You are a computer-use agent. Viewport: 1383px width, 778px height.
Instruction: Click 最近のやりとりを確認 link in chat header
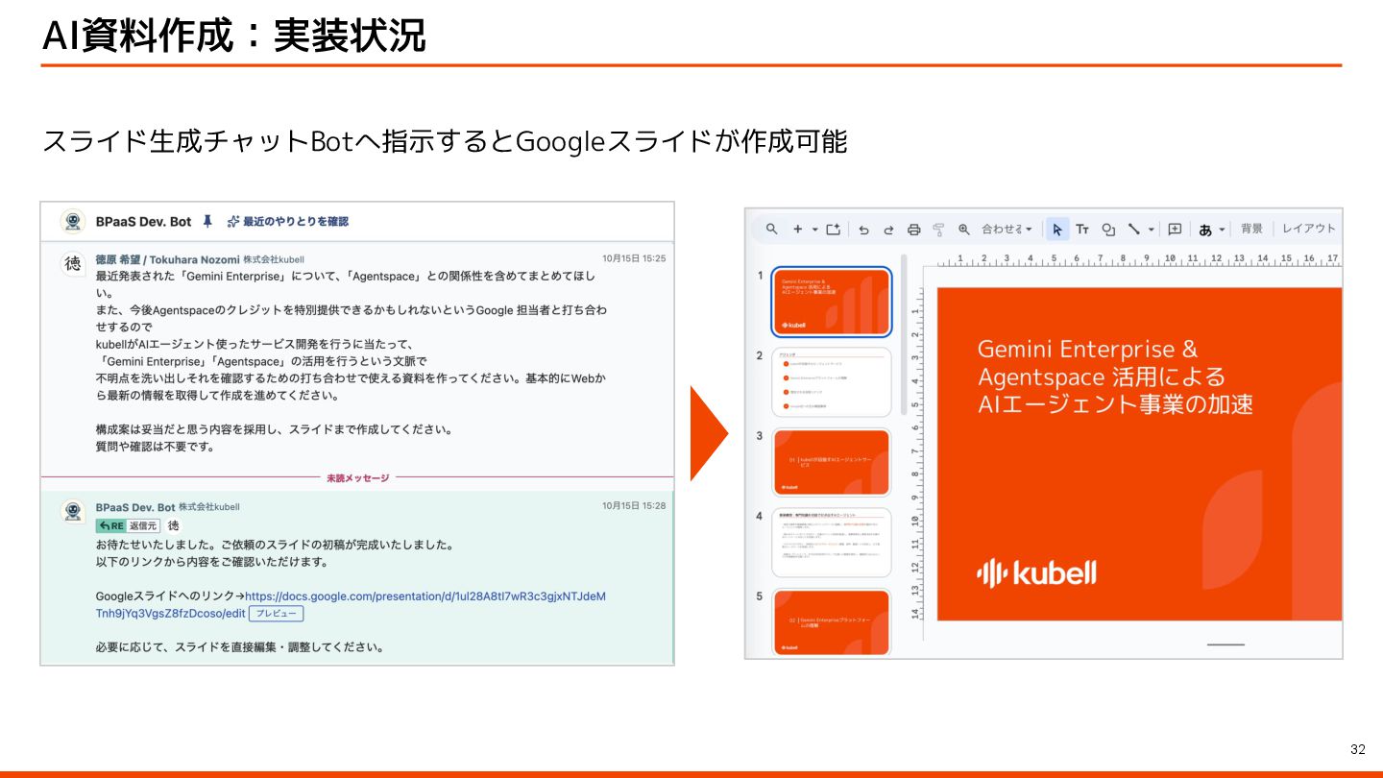pyautogui.click(x=287, y=221)
